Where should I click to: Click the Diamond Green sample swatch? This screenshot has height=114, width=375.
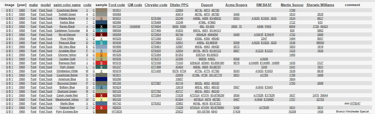(x=101, y=91)
